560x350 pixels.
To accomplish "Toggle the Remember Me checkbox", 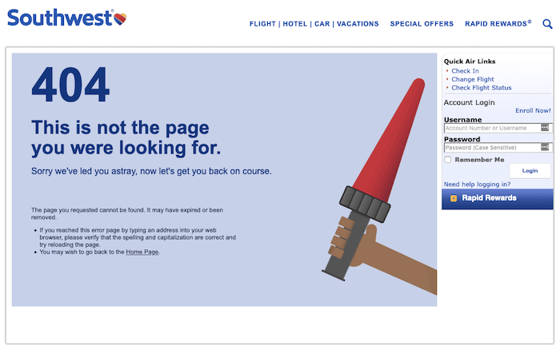I will coord(447,160).
